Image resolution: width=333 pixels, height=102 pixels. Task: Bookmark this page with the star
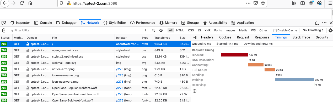[x=263, y=3]
